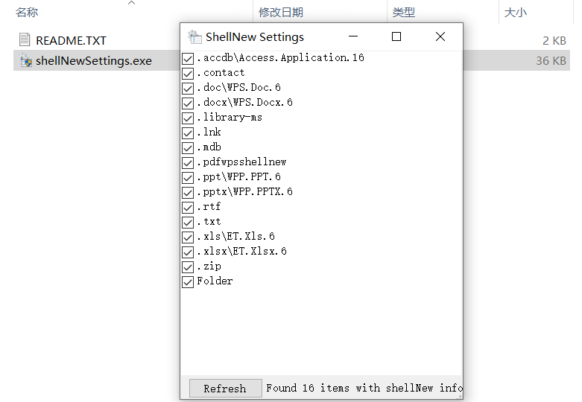Click the .library-ms list label
The width and height of the screenshot is (582, 402).
(x=230, y=117)
